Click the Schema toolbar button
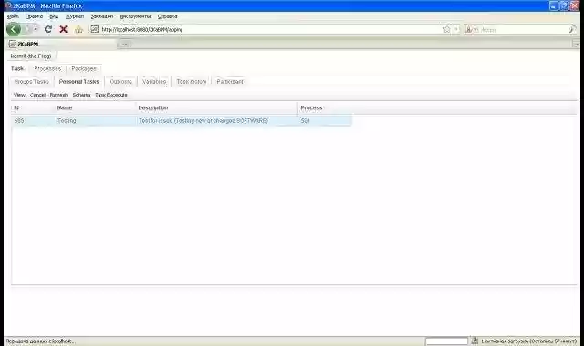Image resolution: width=584 pixels, height=346 pixels. coord(81,95)
